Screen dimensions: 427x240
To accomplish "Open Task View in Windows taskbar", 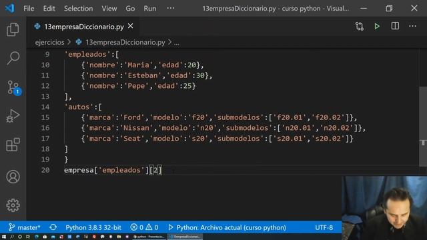I will coord(28,237).
